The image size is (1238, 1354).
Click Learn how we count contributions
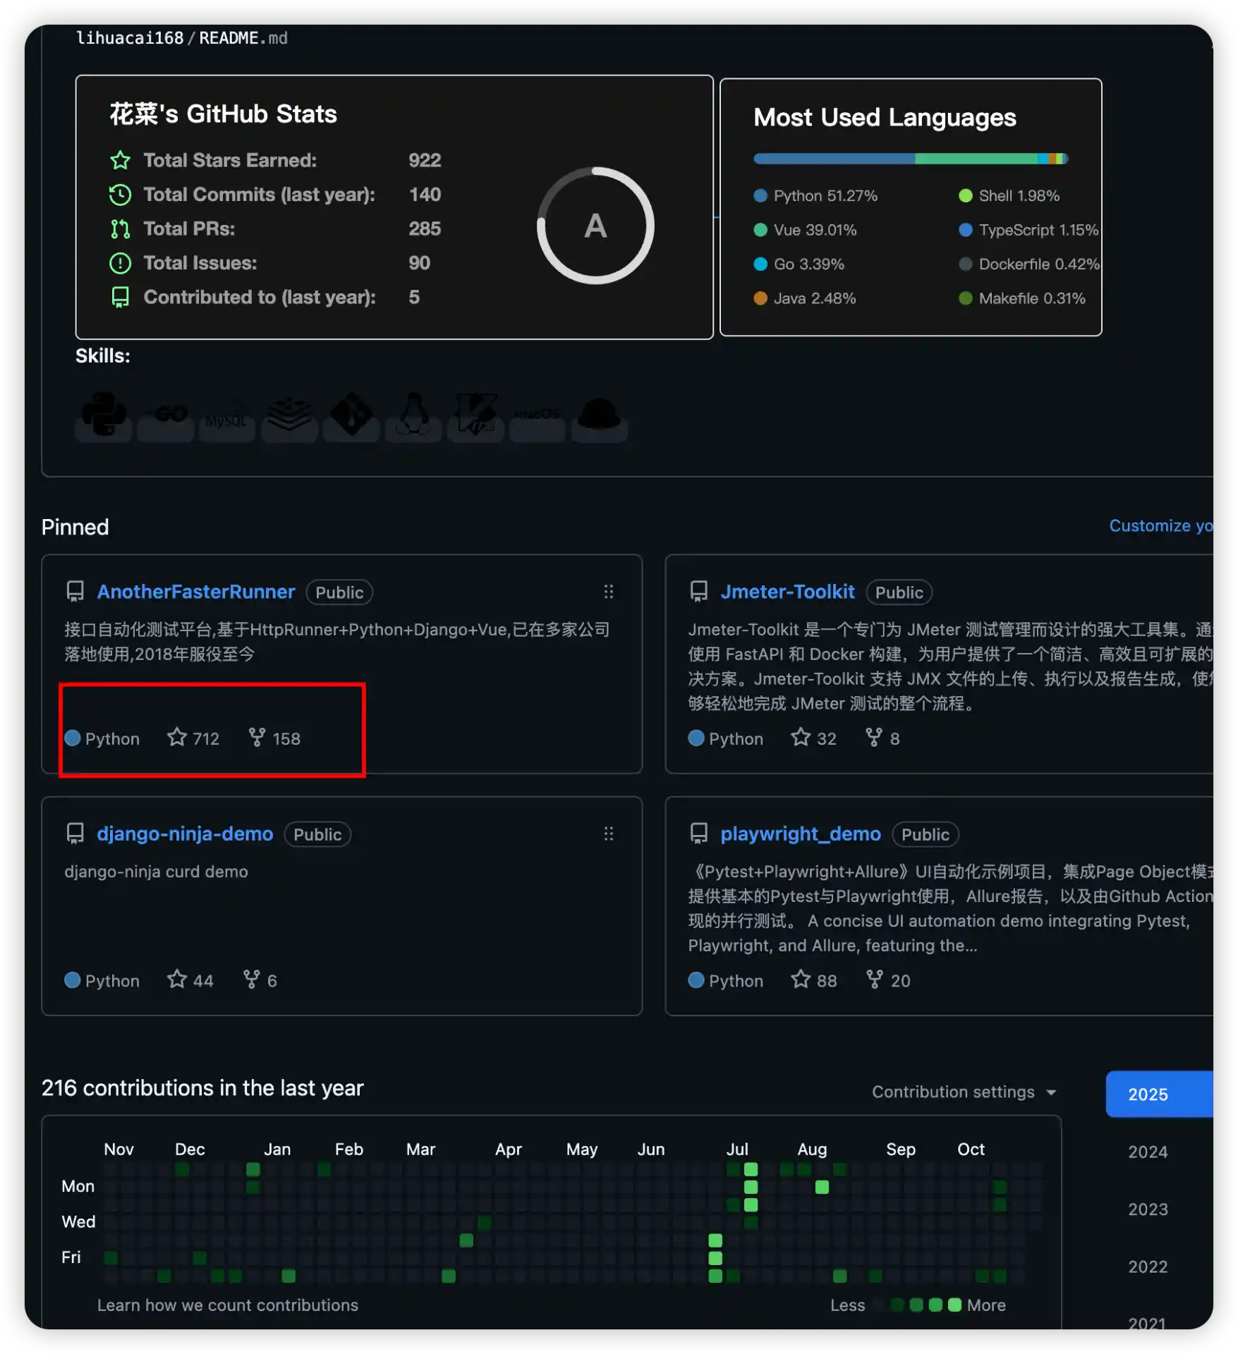click(228, 1305)
